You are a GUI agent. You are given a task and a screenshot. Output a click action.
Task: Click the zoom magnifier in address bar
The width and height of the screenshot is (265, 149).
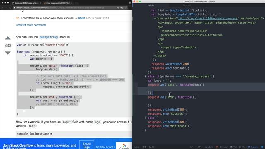click(118, 7)
